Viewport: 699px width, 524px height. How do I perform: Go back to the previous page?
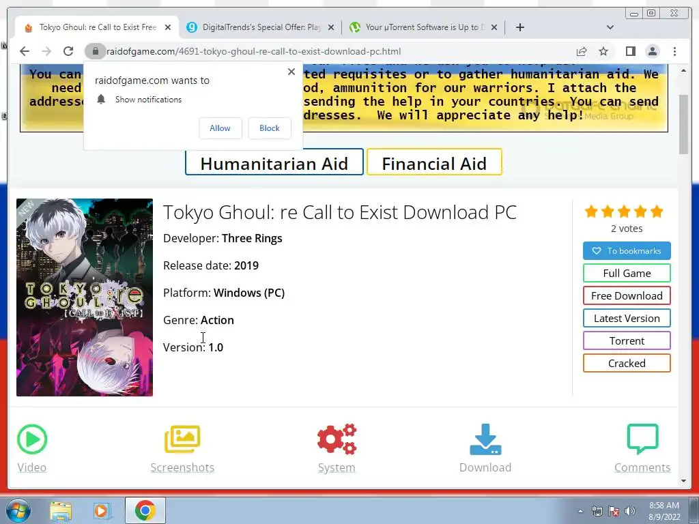click(25, 51)
